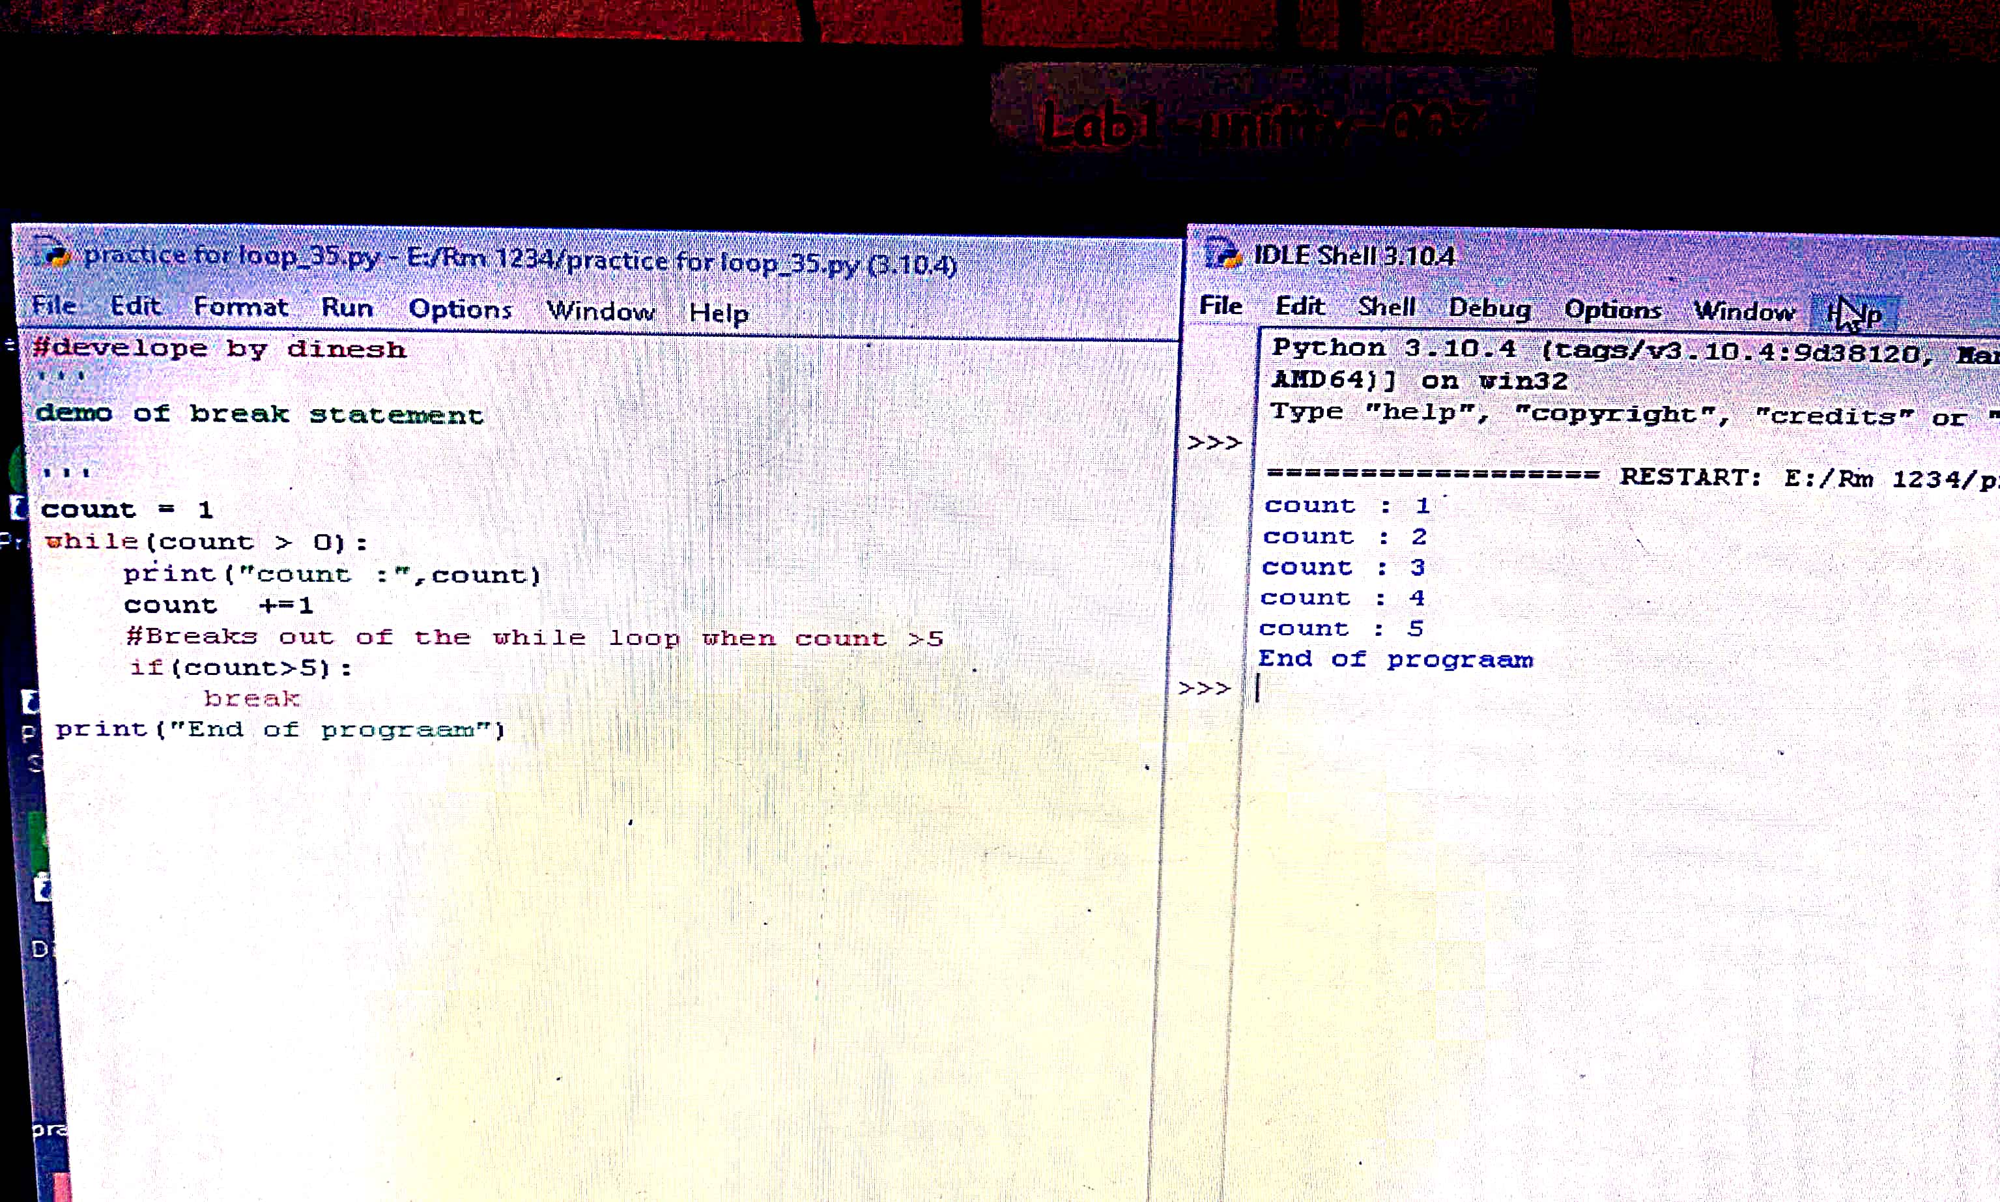The image size is (2000, 1202).
Task: Open the IDLE Shell Window menu
Action: coord(1744,311)
